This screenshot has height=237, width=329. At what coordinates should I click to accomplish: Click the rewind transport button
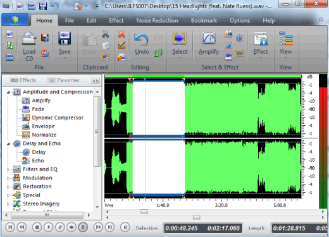coord(22,227)
